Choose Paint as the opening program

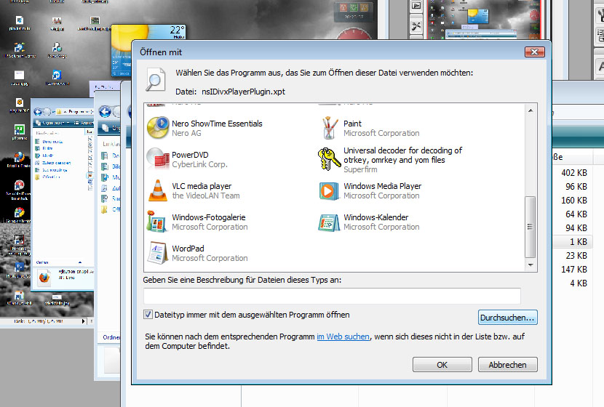tap(369, 128)
